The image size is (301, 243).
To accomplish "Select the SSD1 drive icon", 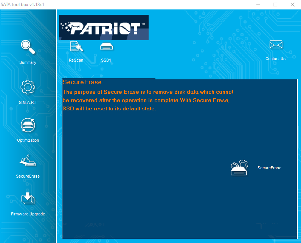I will click(106, 46).
